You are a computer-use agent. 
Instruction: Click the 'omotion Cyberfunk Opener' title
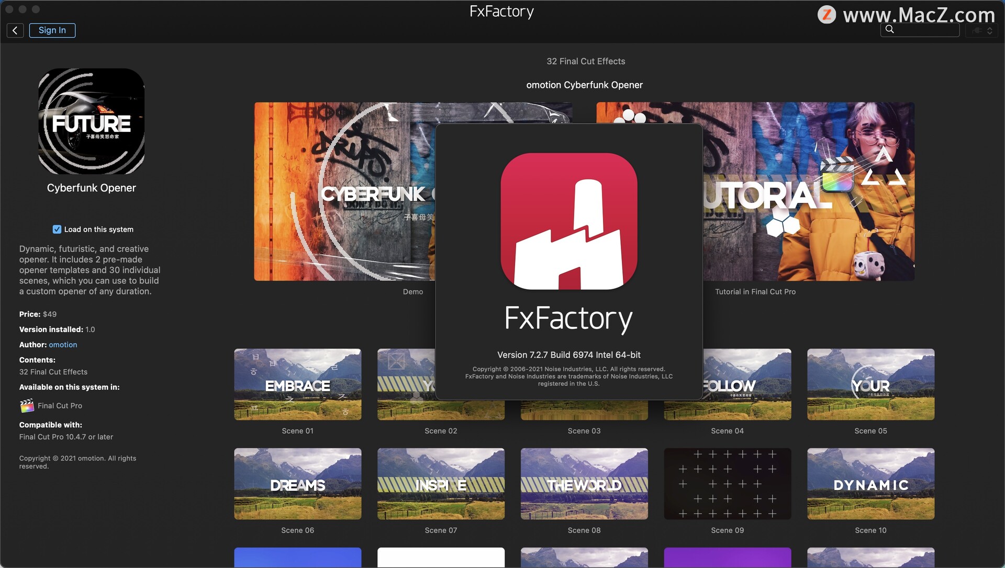pyautogui.click(x=584, y=85)
